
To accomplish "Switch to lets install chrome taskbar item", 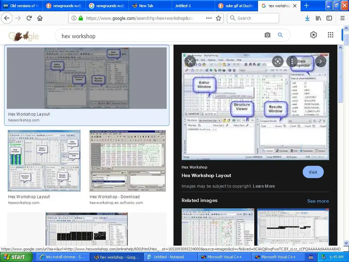I will click(62, 257).
